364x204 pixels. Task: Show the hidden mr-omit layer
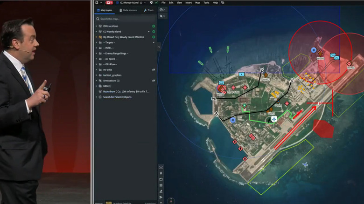tap(154, 70)
